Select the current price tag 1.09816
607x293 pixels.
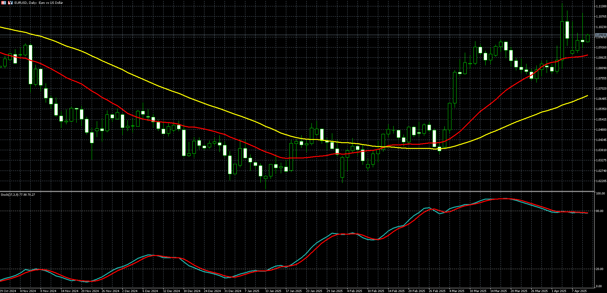[601, 35]
